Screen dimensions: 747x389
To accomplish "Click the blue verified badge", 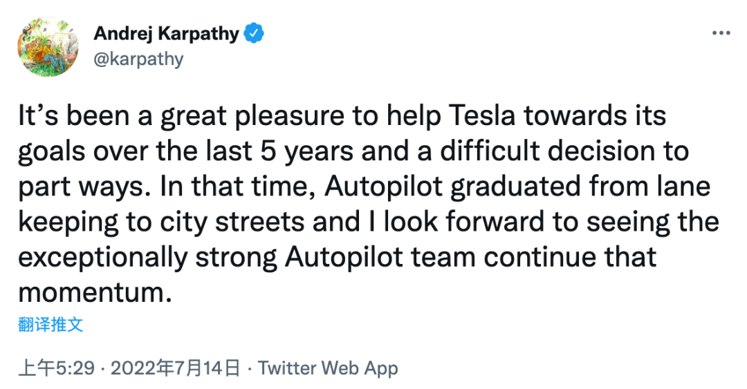I will pyautogui.click(x=254, y=33).
